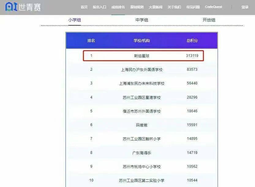Click the CodeQuest navigation link
255x187 pixels.
point(213,7)
